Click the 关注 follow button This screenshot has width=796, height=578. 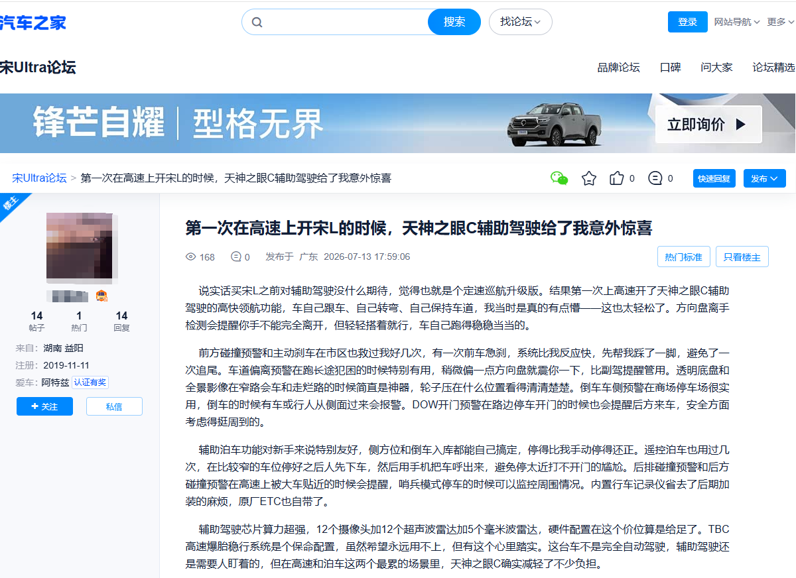[x=44, y=406]
